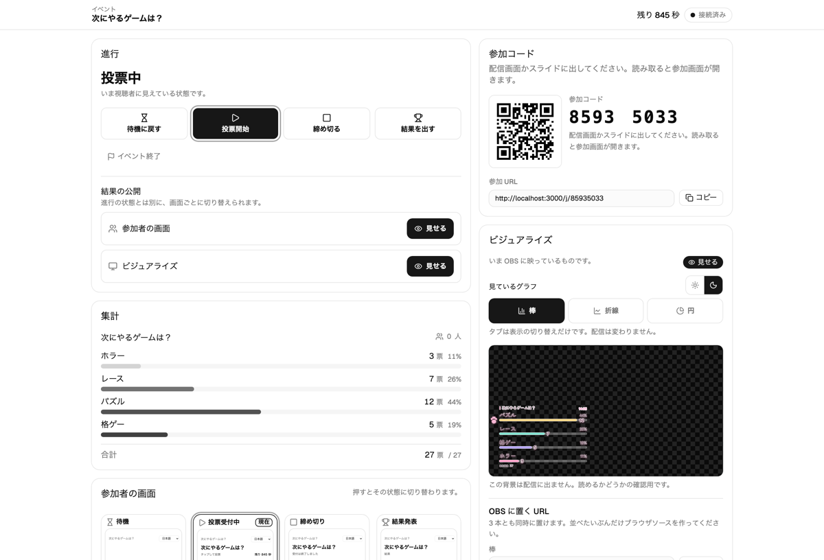Click the join code 8593 5033
Screen dimensions: 824x560
[623, 117]
